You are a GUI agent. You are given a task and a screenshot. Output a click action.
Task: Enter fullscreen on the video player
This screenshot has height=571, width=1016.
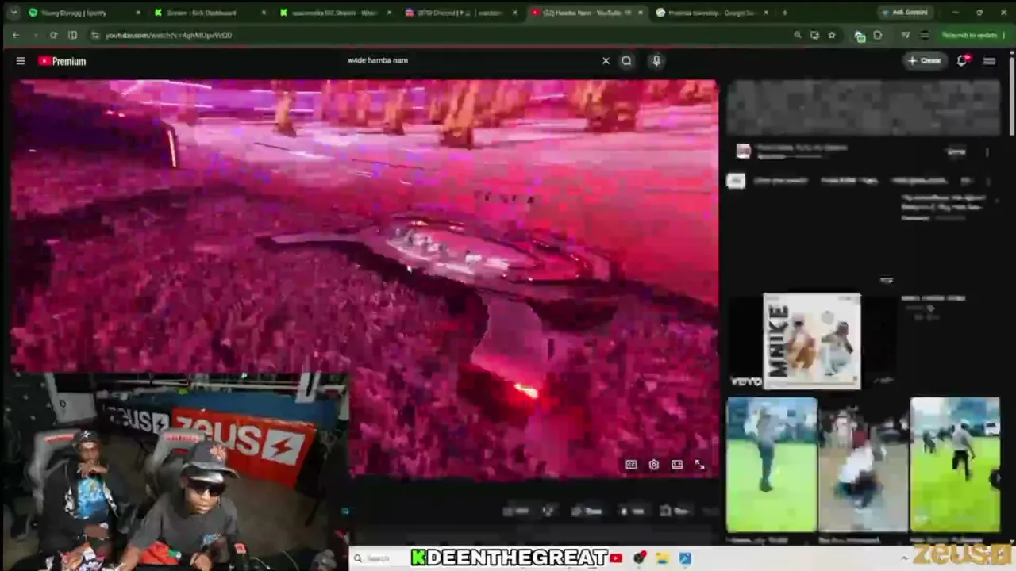coord(700,465)
